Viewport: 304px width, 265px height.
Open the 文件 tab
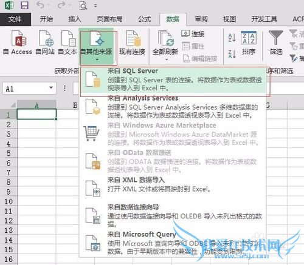pyautogui.click(x=15, y=19)
